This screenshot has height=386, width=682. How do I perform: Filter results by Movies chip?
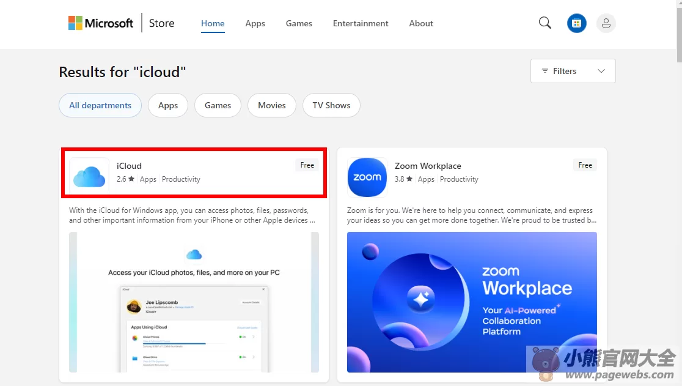272,105
